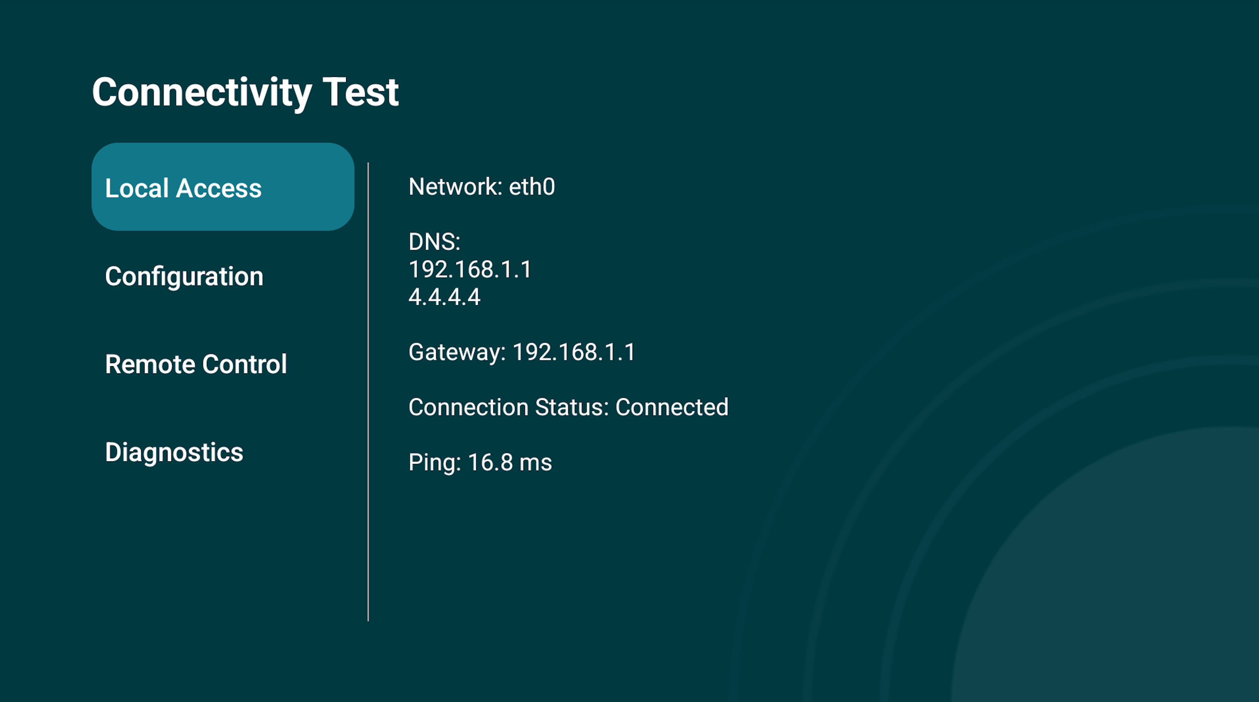The width and height of the screenshot is (1259, 702).
Task: Select the Connected status value
Action: (672, 407)
